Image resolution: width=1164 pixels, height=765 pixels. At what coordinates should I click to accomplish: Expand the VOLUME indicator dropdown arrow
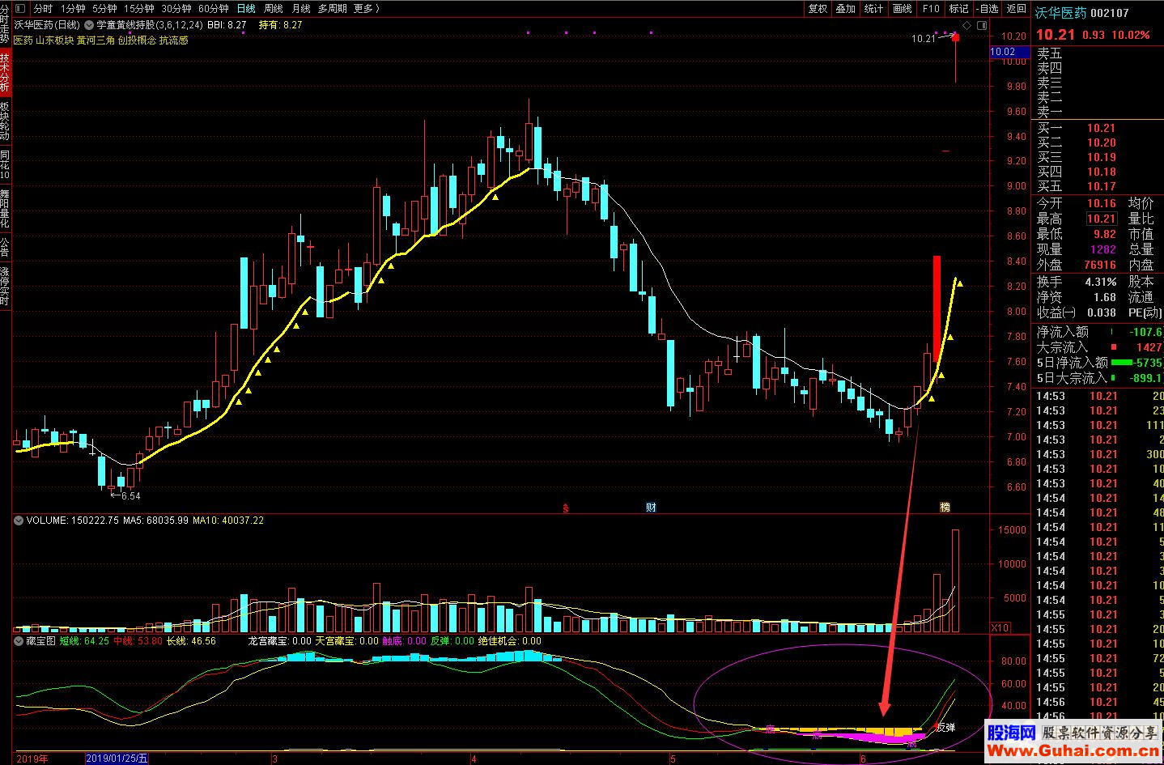coord(19,521)
